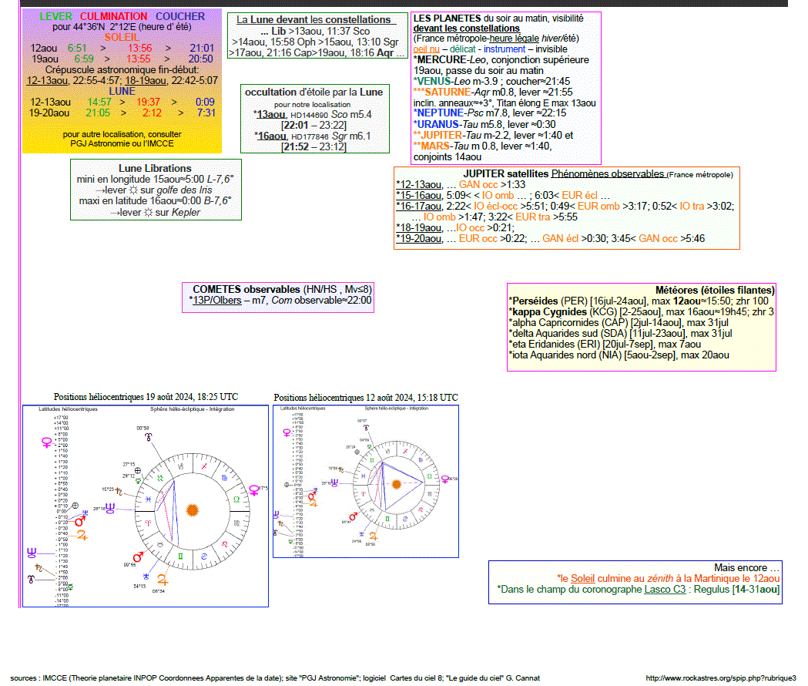Select the JUPITER-Tau planet entry
This screenshot has height=686, width=808.
click(493, 135)
